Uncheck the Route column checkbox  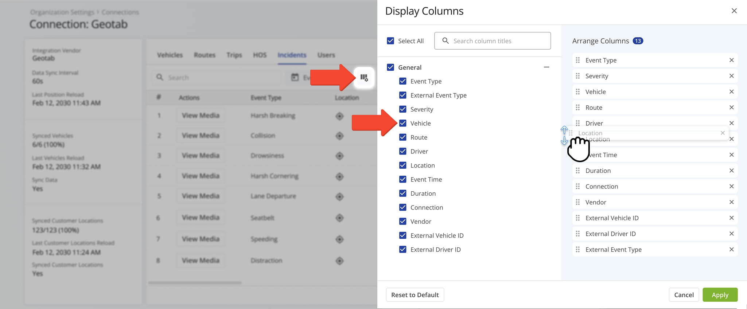[403, 137]
